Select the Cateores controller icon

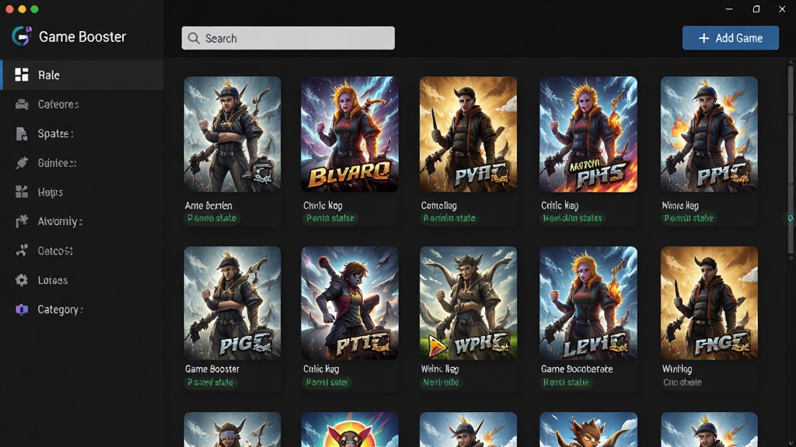22,105
